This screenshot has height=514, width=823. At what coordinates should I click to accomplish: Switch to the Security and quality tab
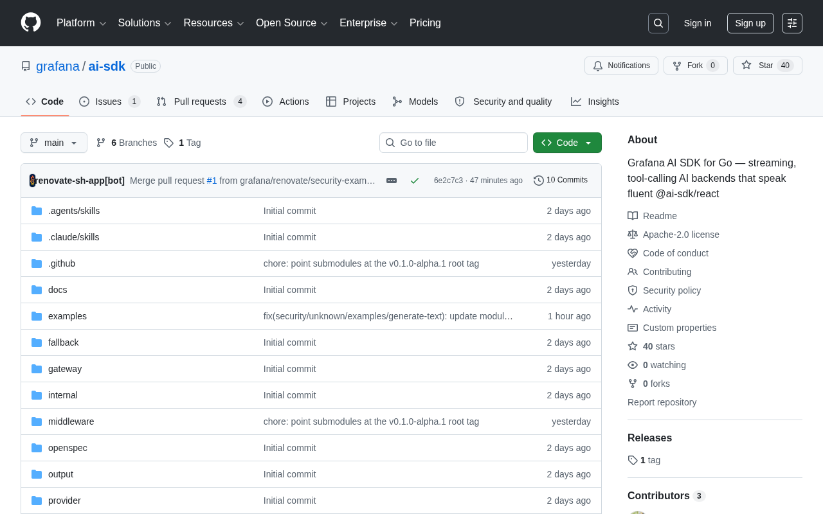pos(503,102)
